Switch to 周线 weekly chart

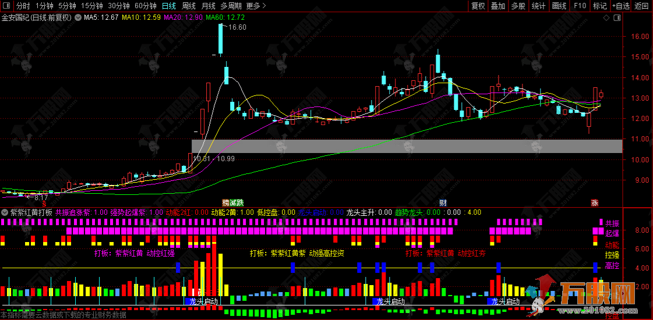coord(189,6)
